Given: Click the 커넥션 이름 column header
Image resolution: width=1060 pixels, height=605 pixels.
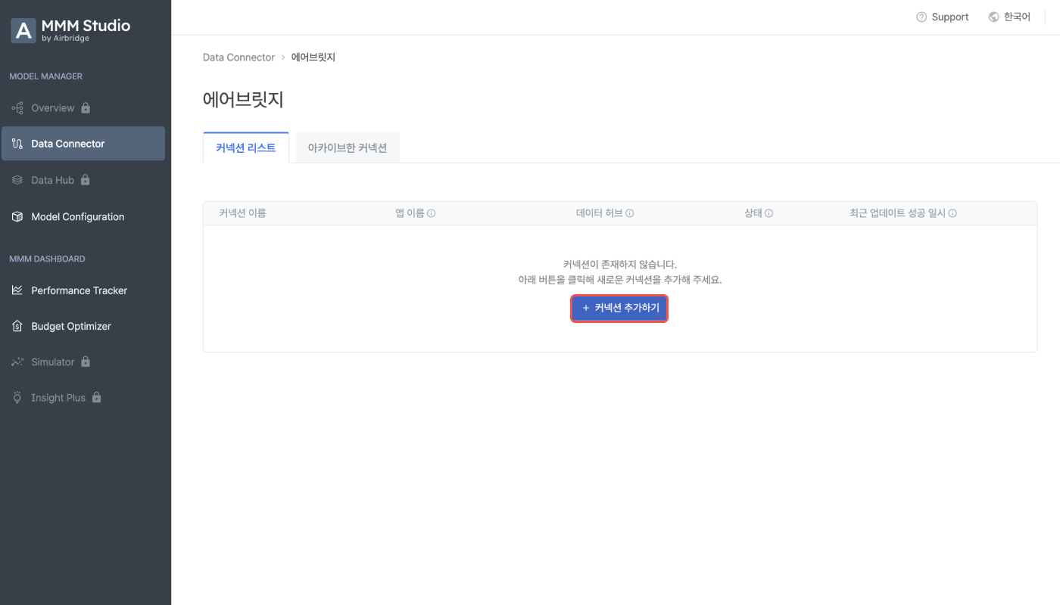Looking at the screenshot, I should click(x=242, y=213).
